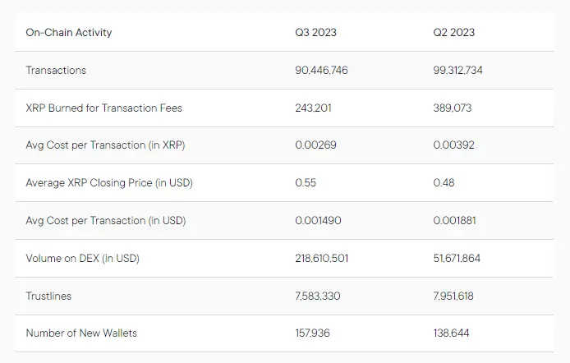
Task: Click the burned XRP value 389,073
Action: pos(453,108)
